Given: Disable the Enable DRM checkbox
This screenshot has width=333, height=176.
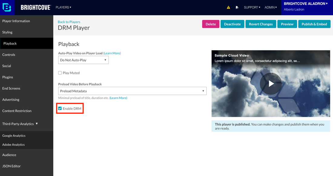Looking at the screenshot, I should pyautogui.click(x=60, y=108).
